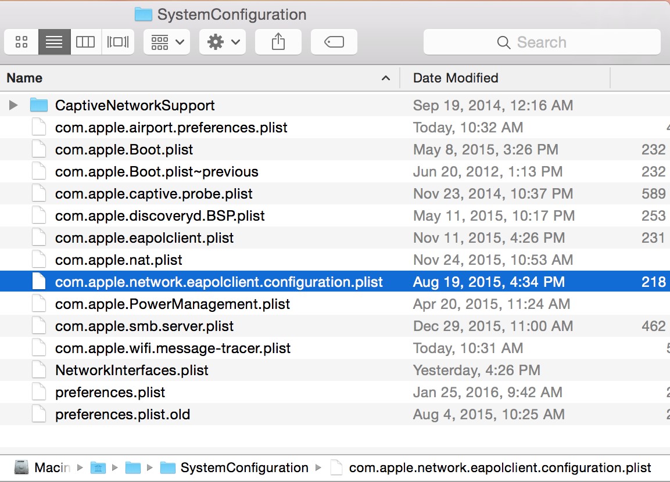Expand the CaptiveNetworkSupport folder disclosure triangle

click(x=13, y=105)
